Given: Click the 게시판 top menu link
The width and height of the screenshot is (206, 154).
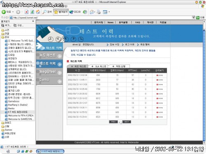Looking at the screenshot, I should tap(150, 22).
